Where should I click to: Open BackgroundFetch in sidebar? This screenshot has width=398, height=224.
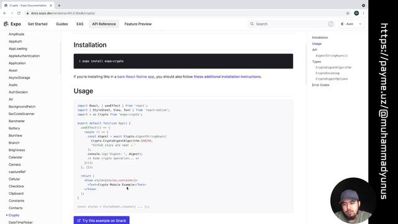point(22,106)
